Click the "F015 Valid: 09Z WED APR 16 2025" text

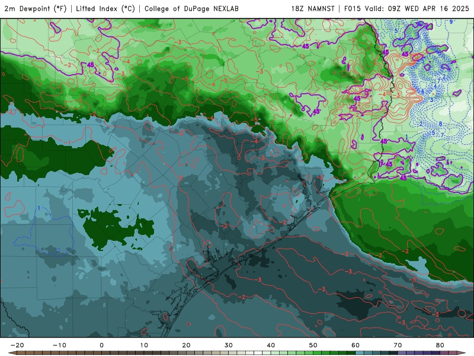pos(406,9)
